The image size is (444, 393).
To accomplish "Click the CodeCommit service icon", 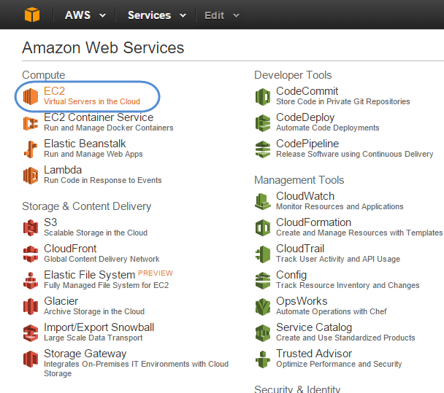I will coord(263,97).
